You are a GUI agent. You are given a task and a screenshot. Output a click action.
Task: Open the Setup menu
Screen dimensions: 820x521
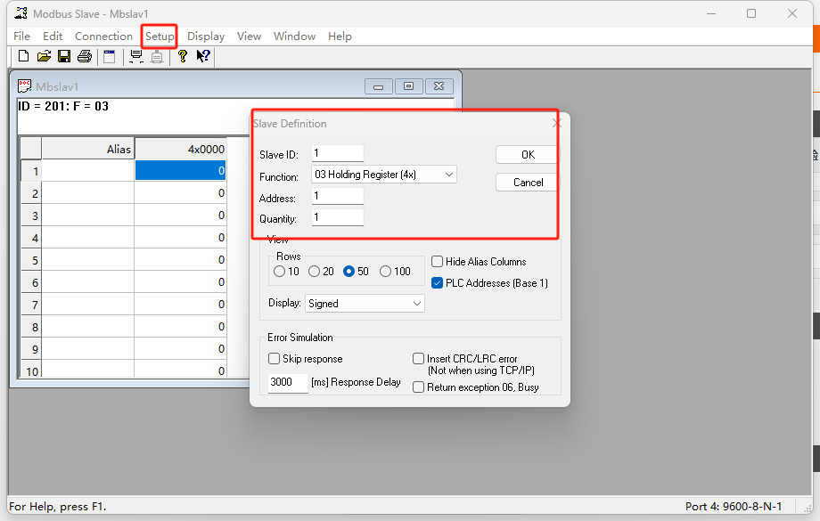160,37
